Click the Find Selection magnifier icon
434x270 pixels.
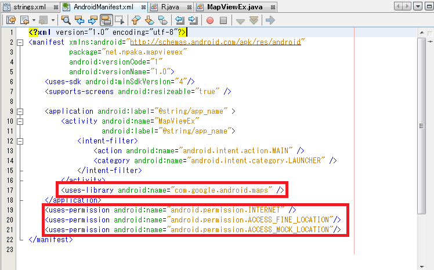(x=66, y=20)
